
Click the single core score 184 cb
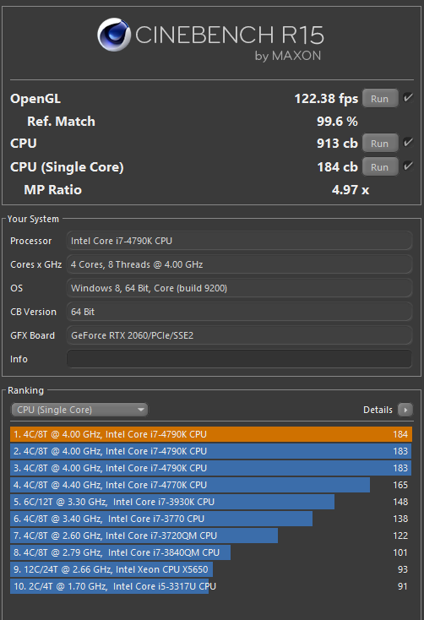[x=337, y=167]
